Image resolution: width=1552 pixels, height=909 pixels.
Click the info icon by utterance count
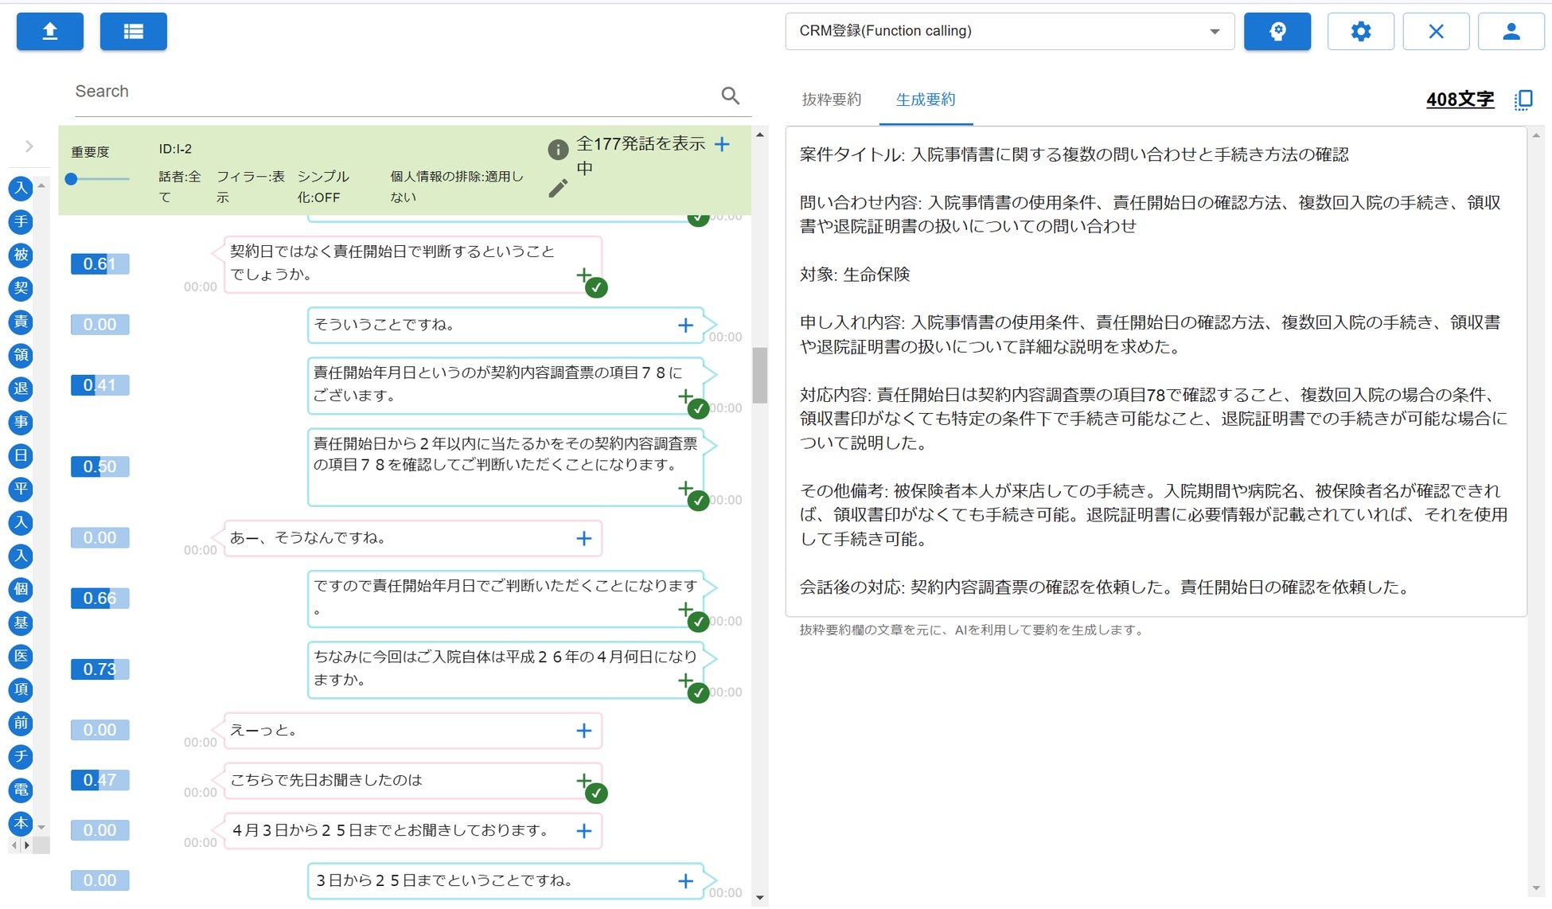pos(558,149)
